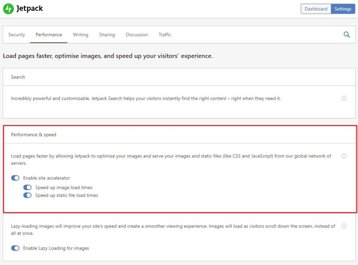The width and height of the screenshot is (358, 265).
Task: Toggle Speed up image load times
Action: (x=27, y=188)
